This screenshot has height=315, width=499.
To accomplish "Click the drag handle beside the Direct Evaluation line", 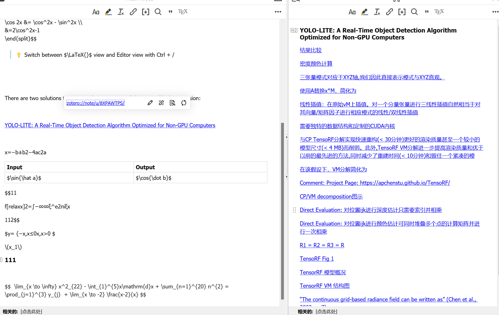I will tap(294, 210).
